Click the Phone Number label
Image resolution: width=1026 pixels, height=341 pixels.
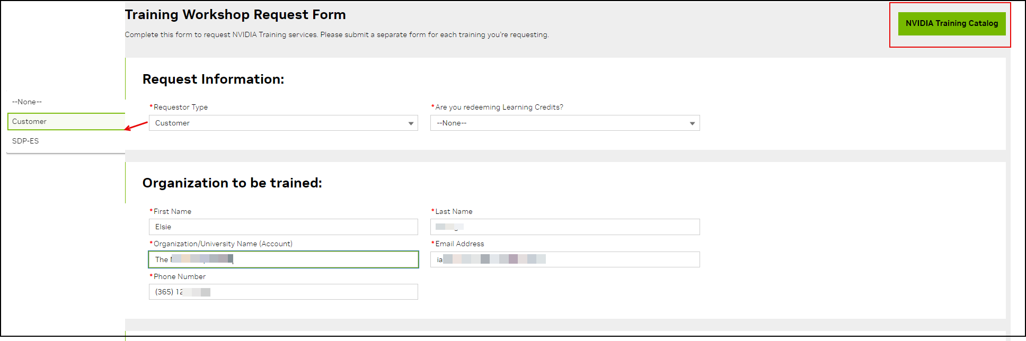(180, 276)
